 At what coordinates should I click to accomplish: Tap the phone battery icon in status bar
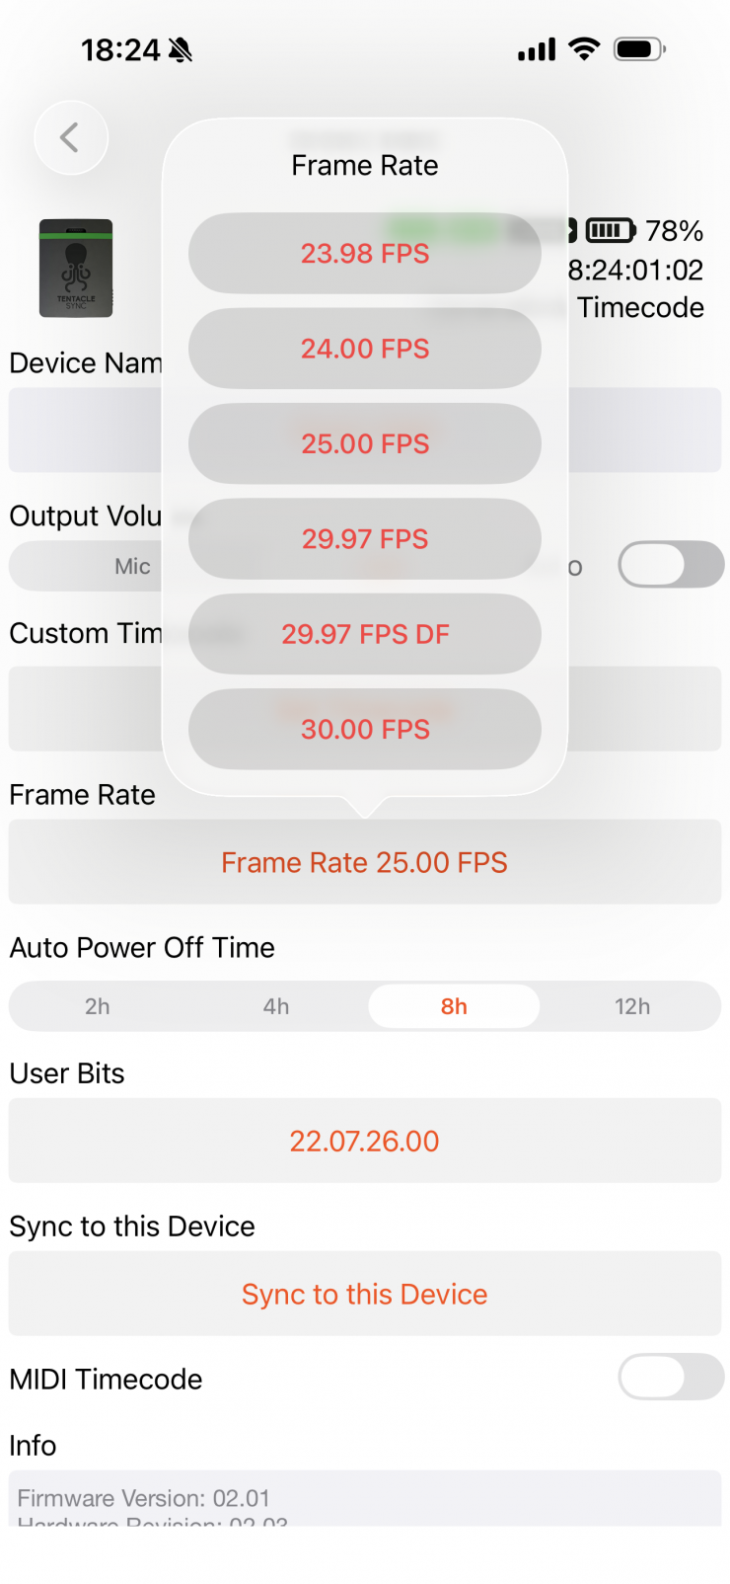(640, 48)
